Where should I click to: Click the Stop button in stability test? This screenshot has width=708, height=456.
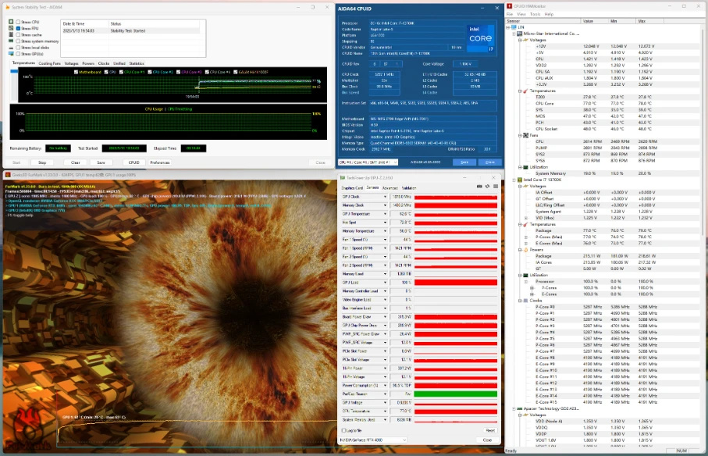point(42,162)
